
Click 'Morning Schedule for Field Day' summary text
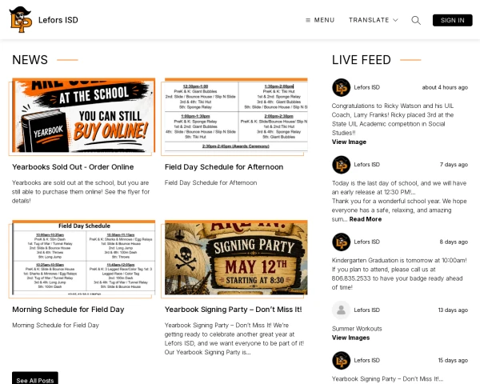(x=55, y=326)
